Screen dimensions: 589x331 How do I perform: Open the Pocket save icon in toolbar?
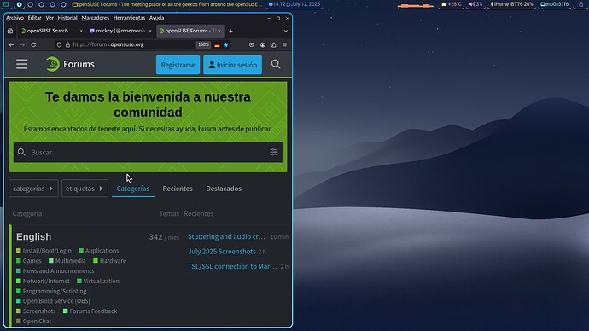[x=251, y=44]
